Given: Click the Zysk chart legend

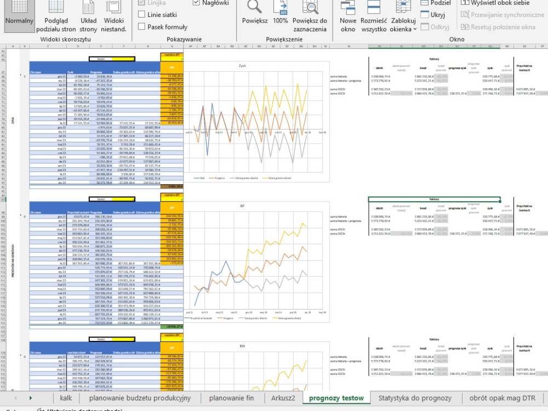Looking at the screenshot, I should [x=242, y=178].
